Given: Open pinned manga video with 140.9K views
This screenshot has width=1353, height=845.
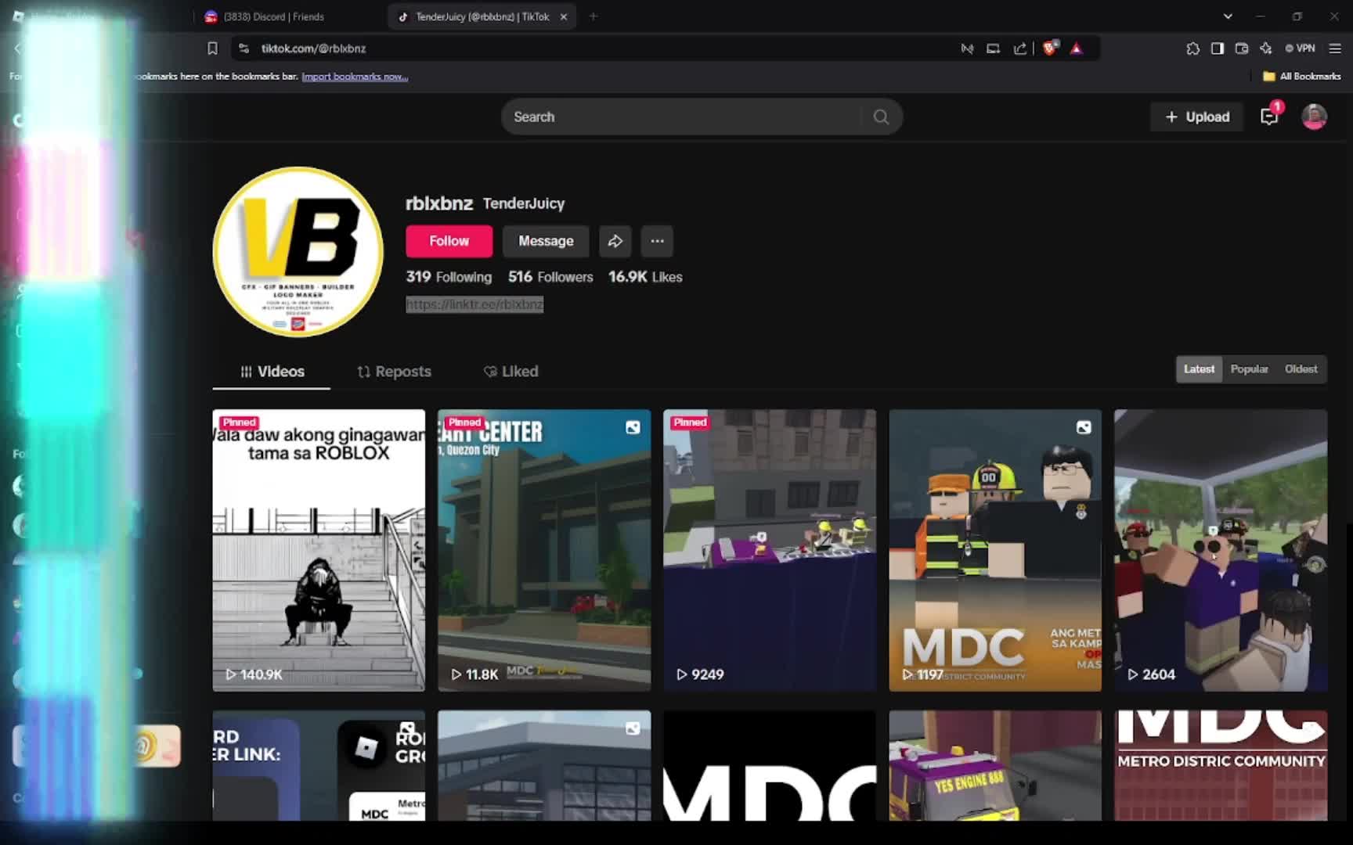Looking at the screenshot, I should coord(319,550).
